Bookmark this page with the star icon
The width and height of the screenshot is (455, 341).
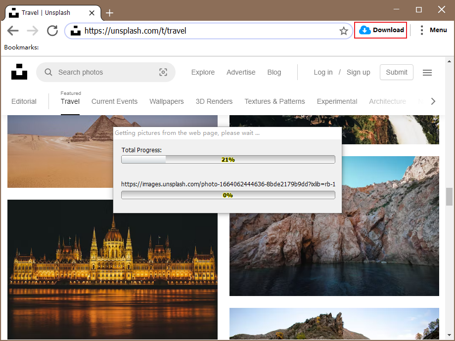pyautogui.click(x=344, y=31)
